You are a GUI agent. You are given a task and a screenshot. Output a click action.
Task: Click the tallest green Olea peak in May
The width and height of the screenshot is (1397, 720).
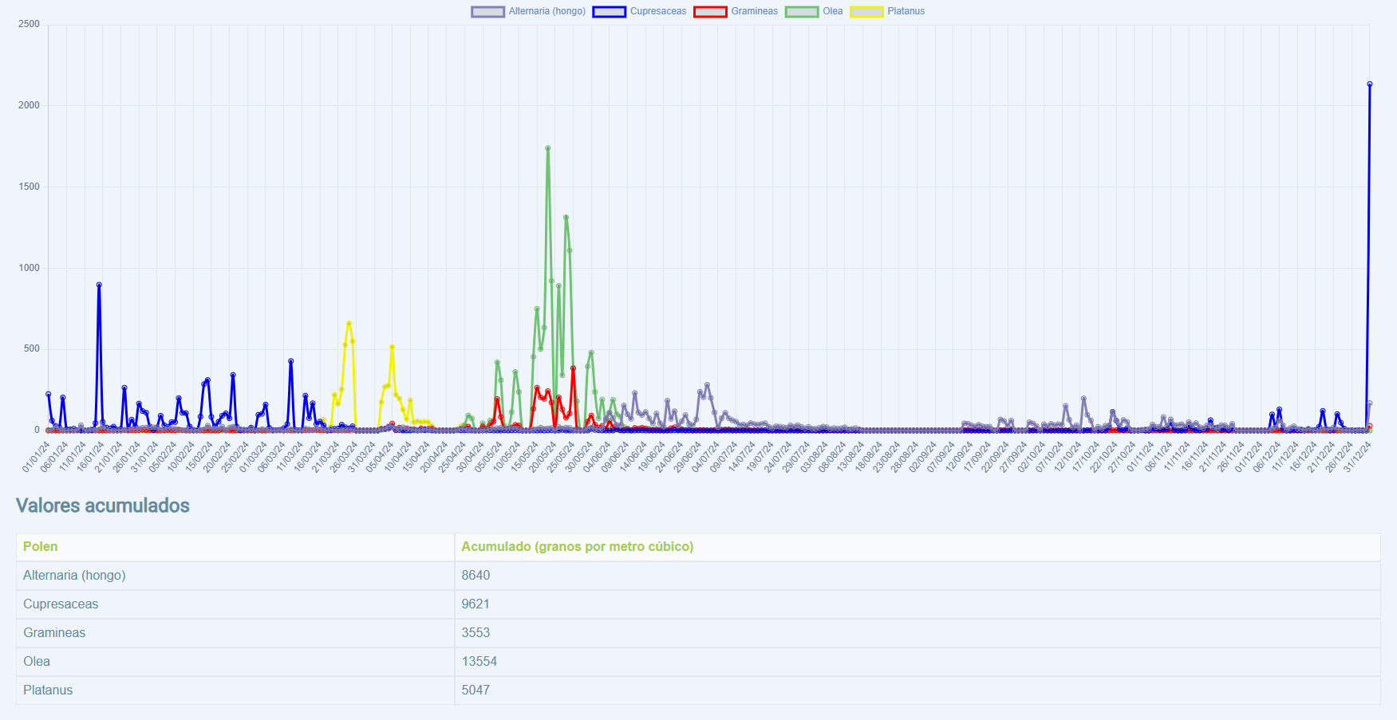pos(547,148)
